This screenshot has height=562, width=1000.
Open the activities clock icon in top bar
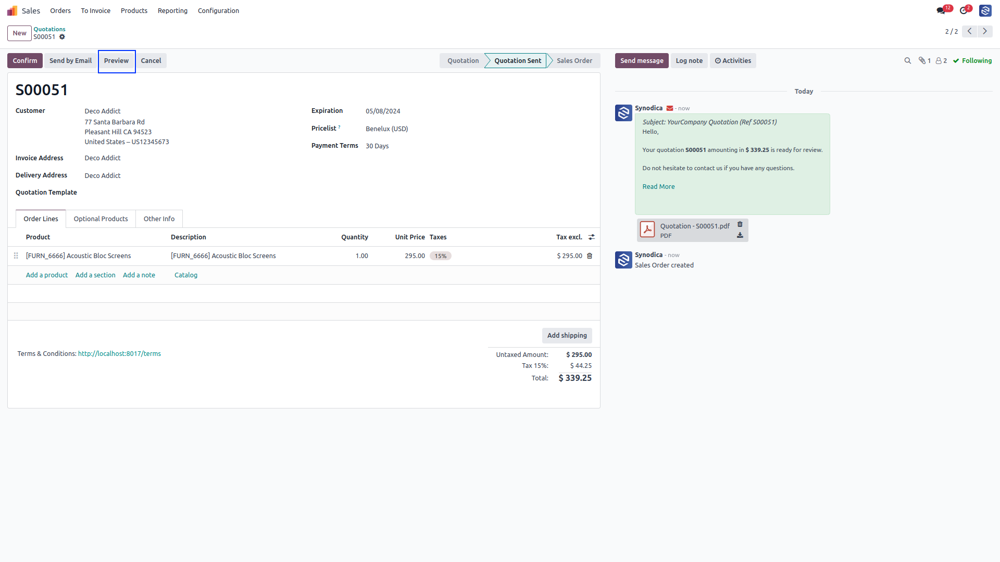964,10
